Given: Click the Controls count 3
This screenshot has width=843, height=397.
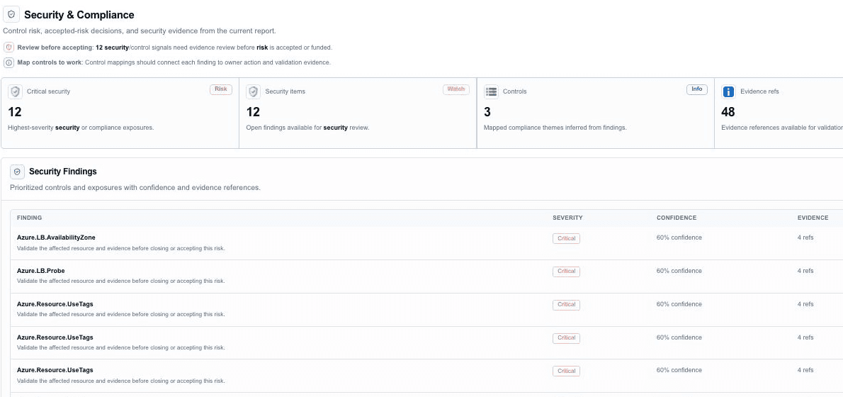Looking at the screenshot, I should 487,112.
